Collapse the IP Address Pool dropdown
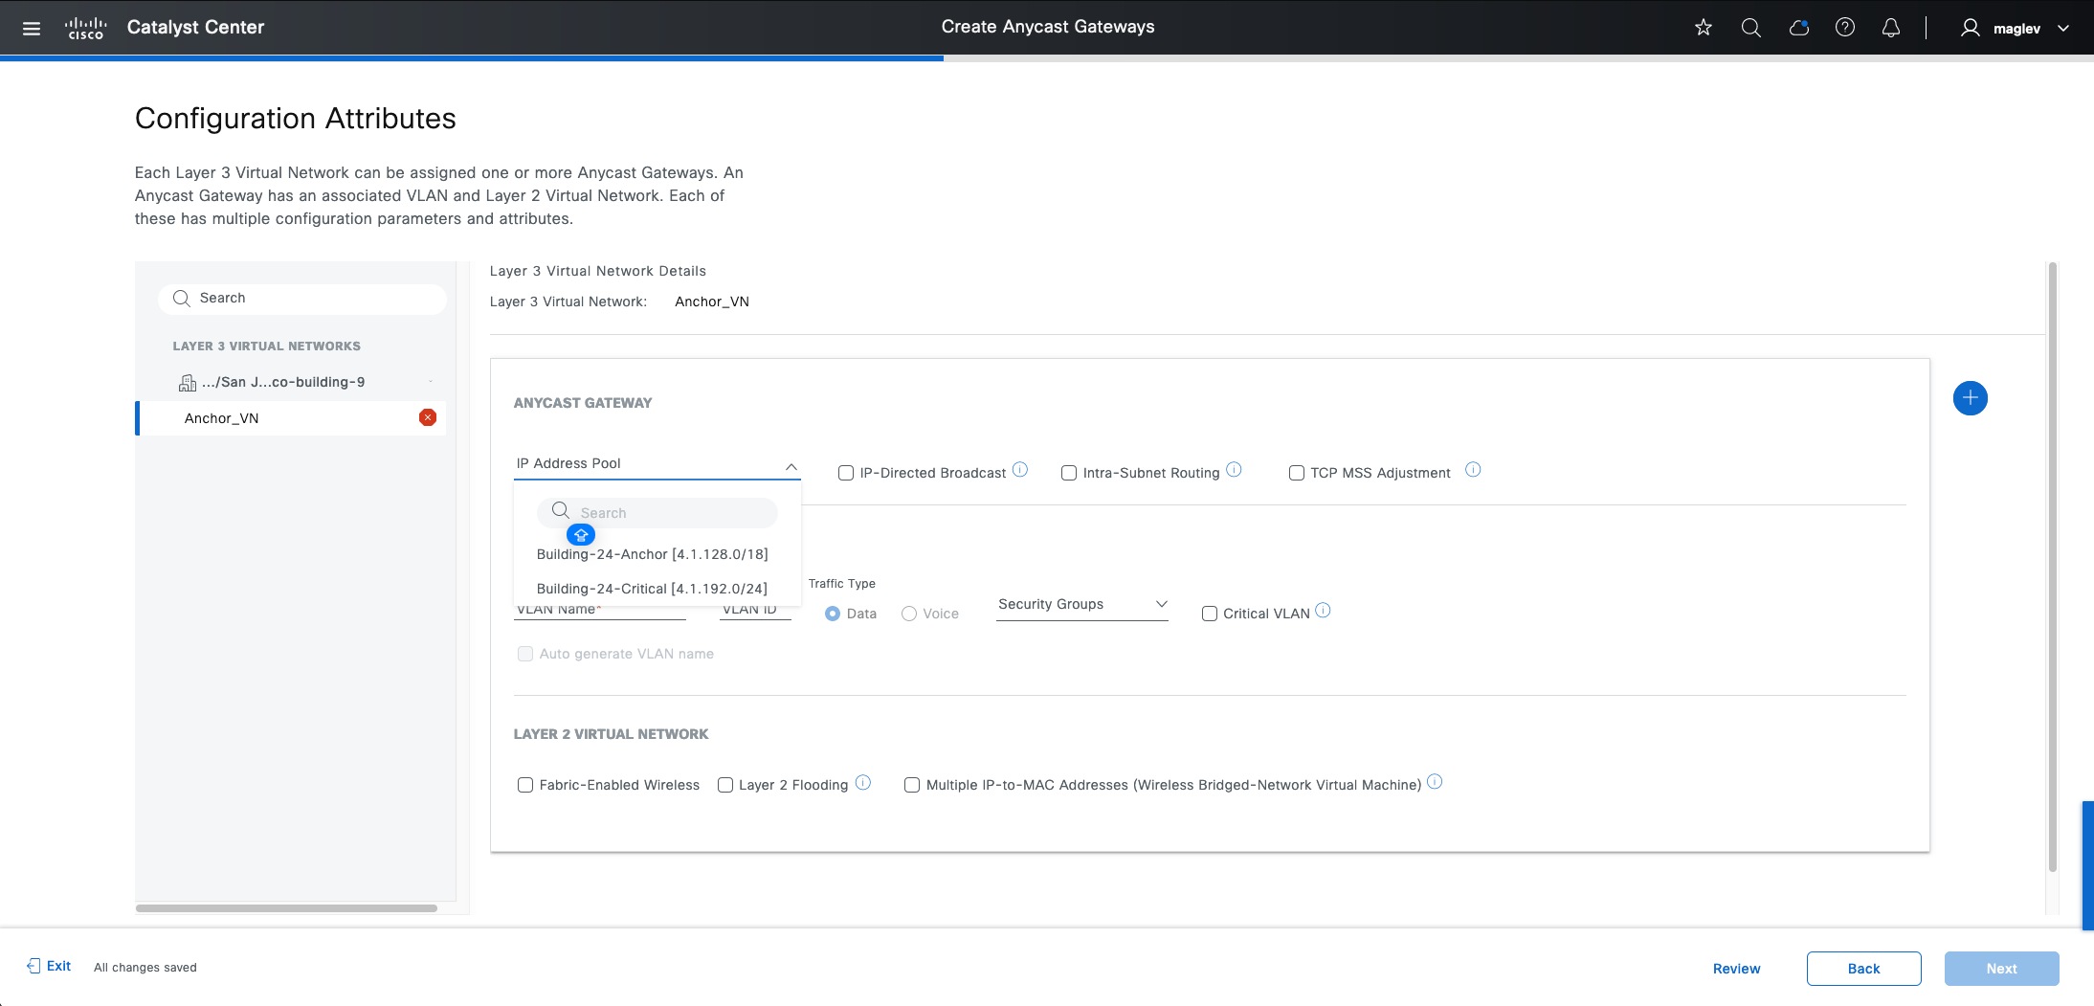The width and height of the screenshot is (2094, 1006). coord(791,466)
